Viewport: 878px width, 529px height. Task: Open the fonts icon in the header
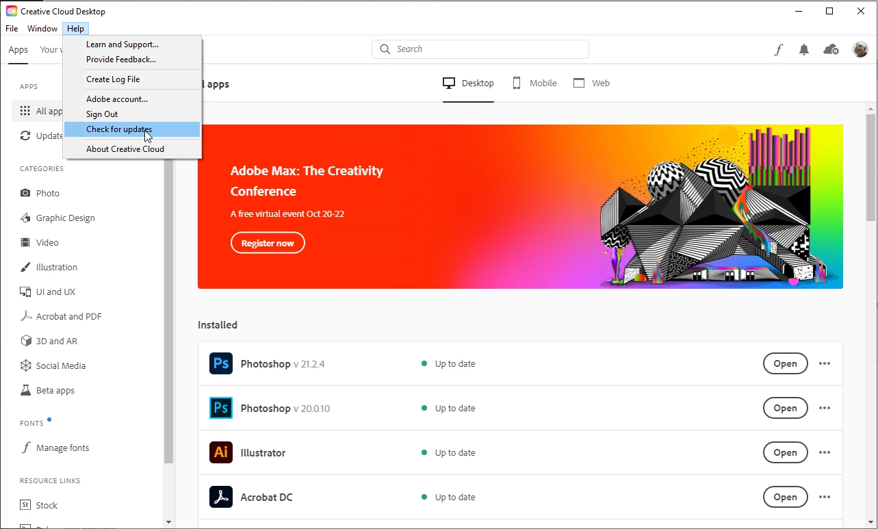pyautogui.click(x=779, y=49)
